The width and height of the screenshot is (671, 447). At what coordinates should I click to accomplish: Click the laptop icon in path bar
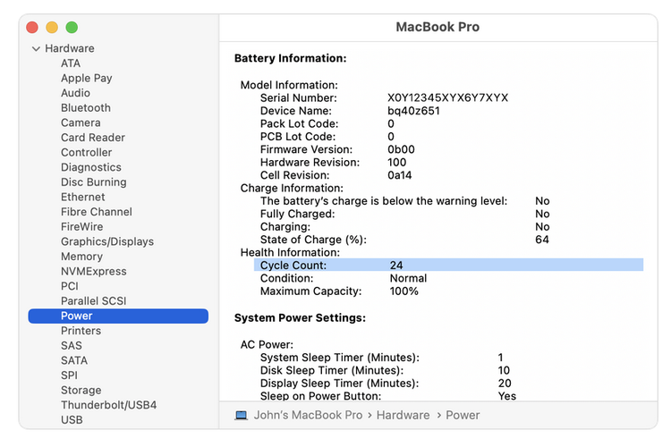click(x=241, y=416)
